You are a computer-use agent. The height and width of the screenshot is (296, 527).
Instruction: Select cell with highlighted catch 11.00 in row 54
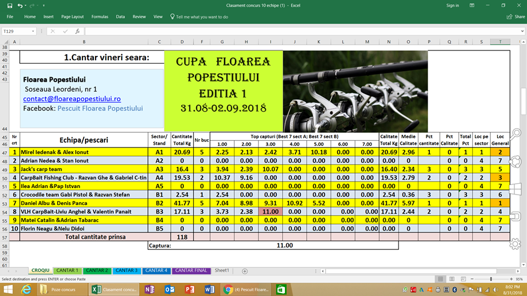coord(271,212)
